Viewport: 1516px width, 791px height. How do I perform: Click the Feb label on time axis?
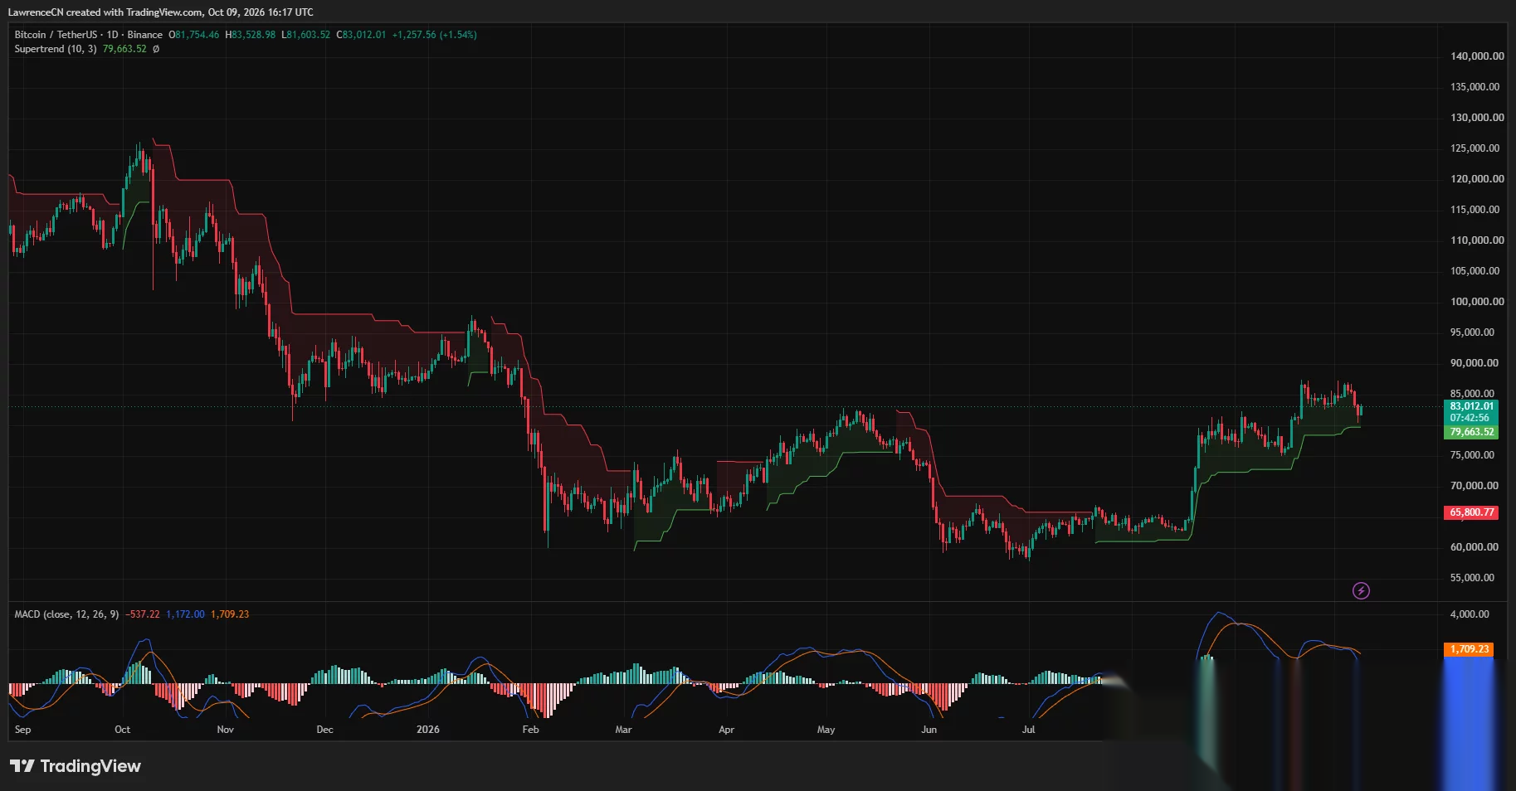click(x=530, y=730)
